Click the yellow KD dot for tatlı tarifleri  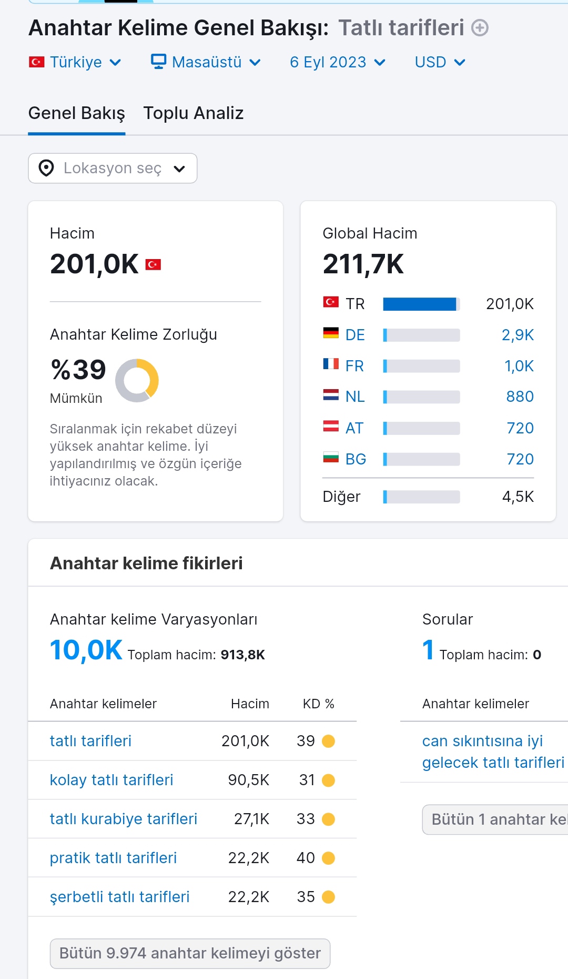click(328, 741)
